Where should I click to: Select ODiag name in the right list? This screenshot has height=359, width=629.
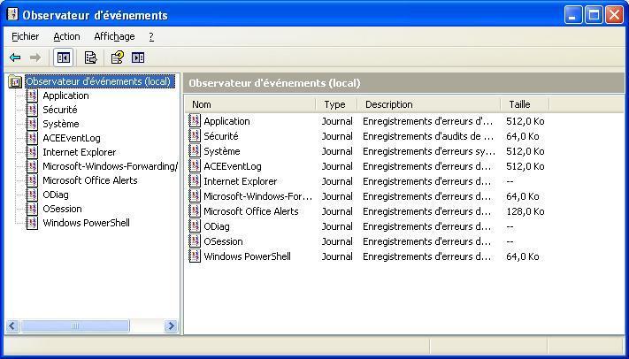217,226
